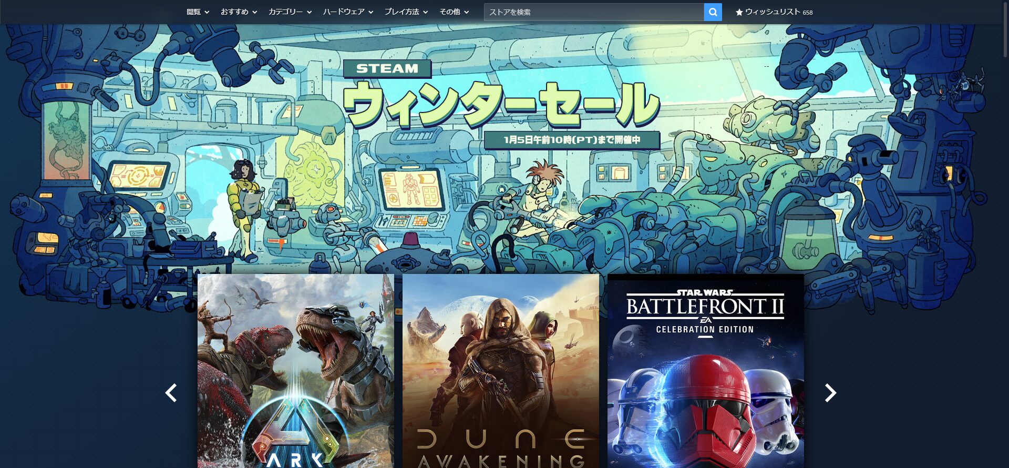Open the その他 menu
This screenshot has width=1009, height=468.
454,12
